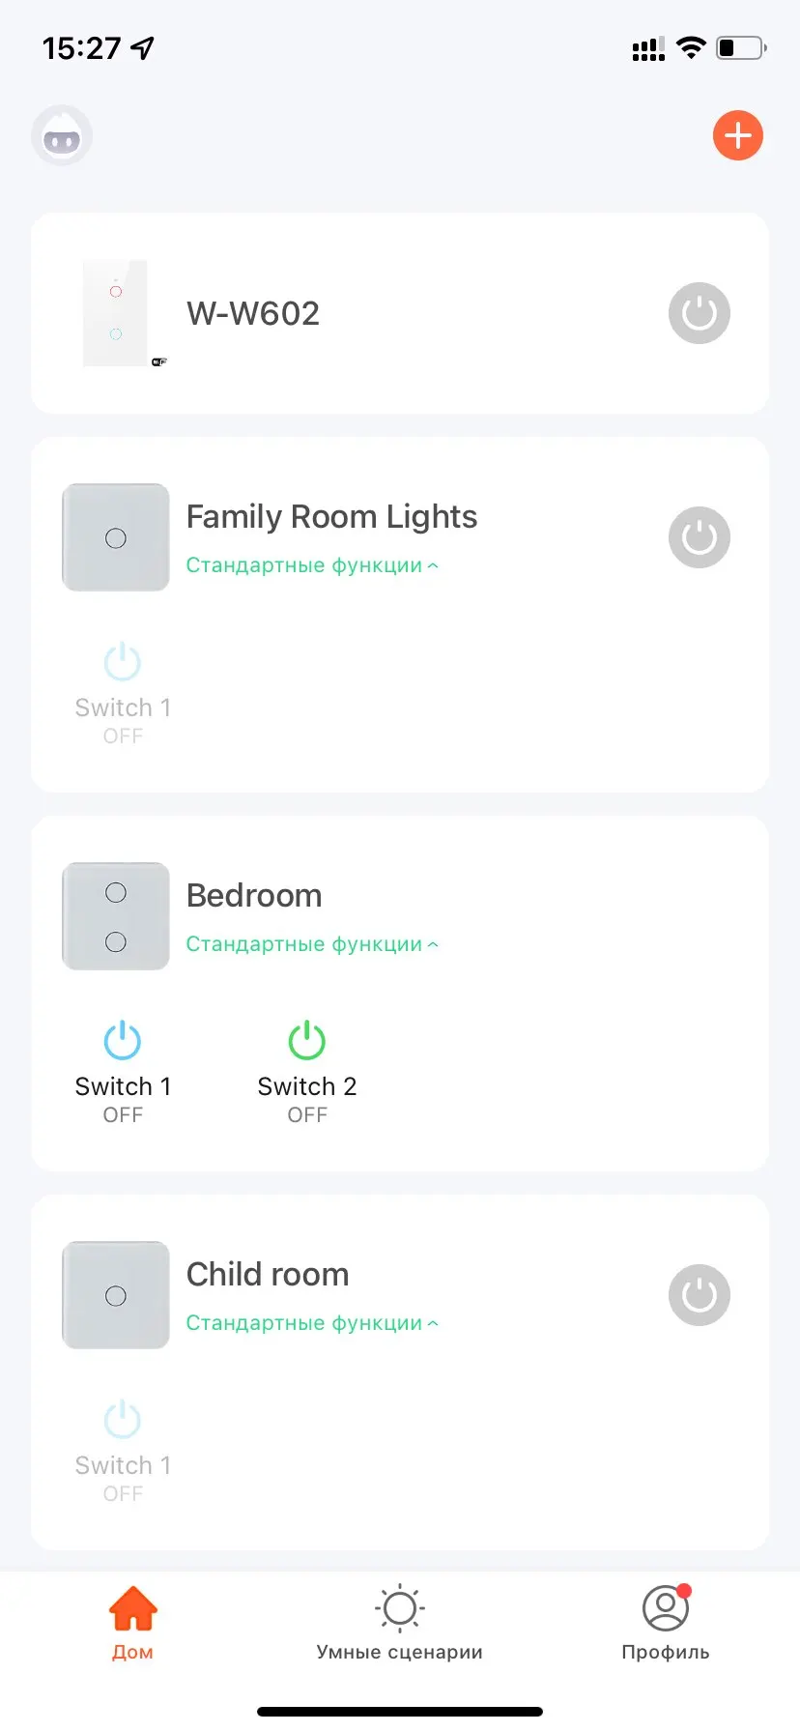Select the Дом home tab
The image size is (800, 1732).
[132, 1624]
